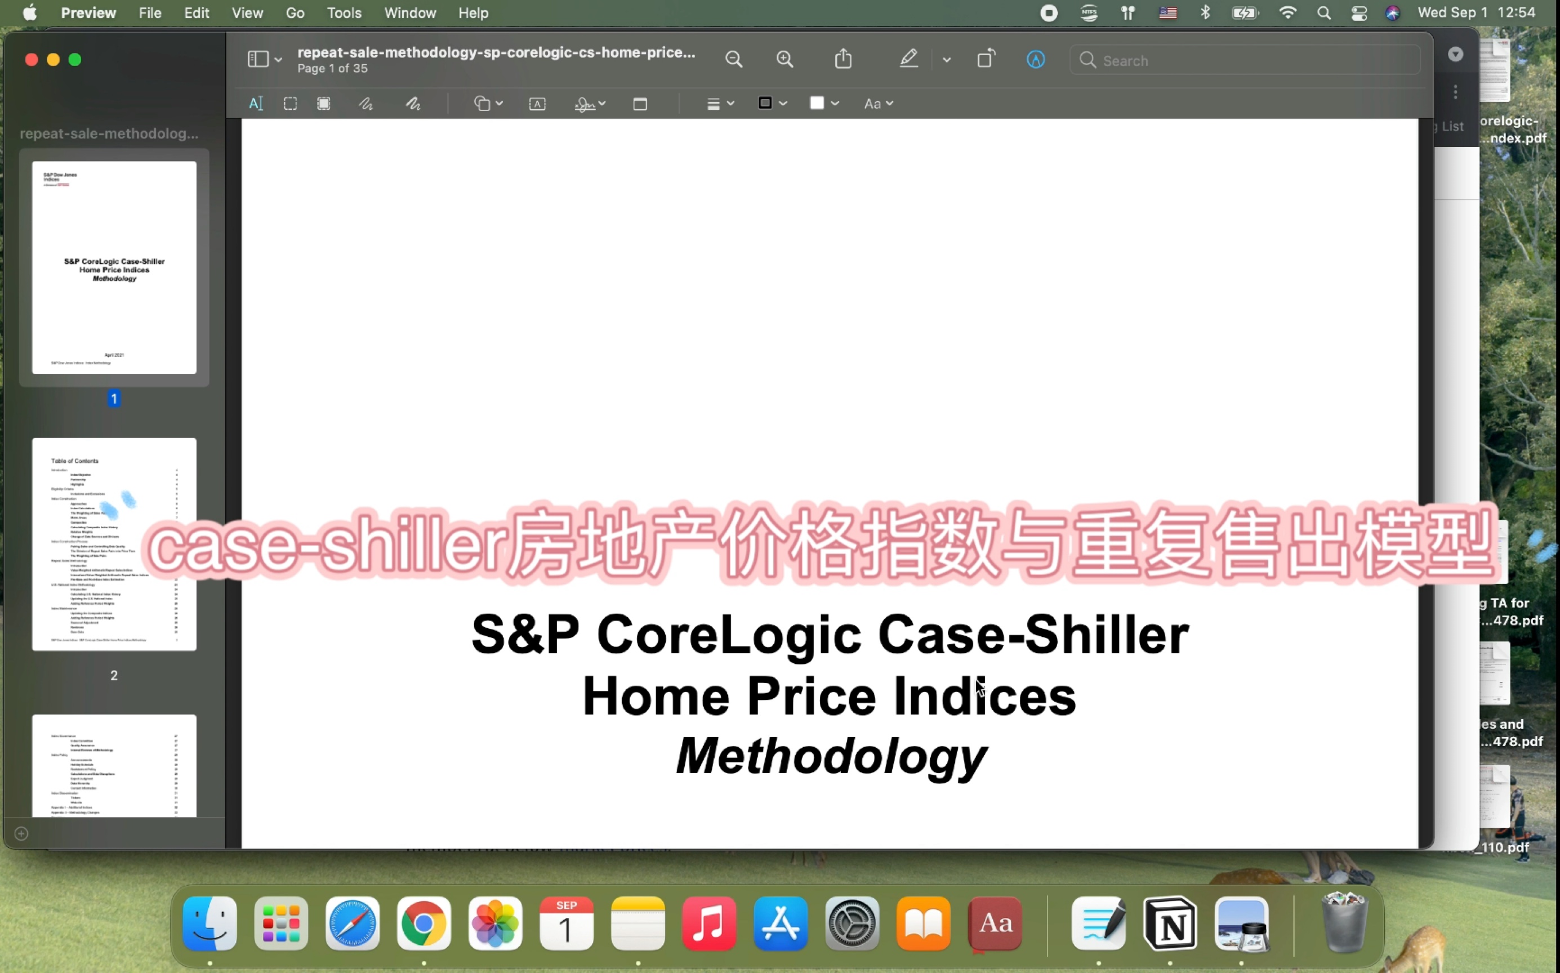1560x973 pixels.
Task: Click the rectangle selection tool
Action: (290, 103)
